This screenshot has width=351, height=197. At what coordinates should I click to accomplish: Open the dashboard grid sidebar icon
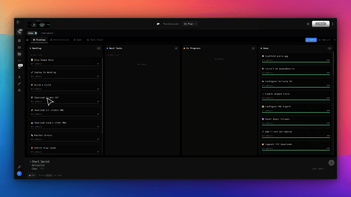click(19, 40)
